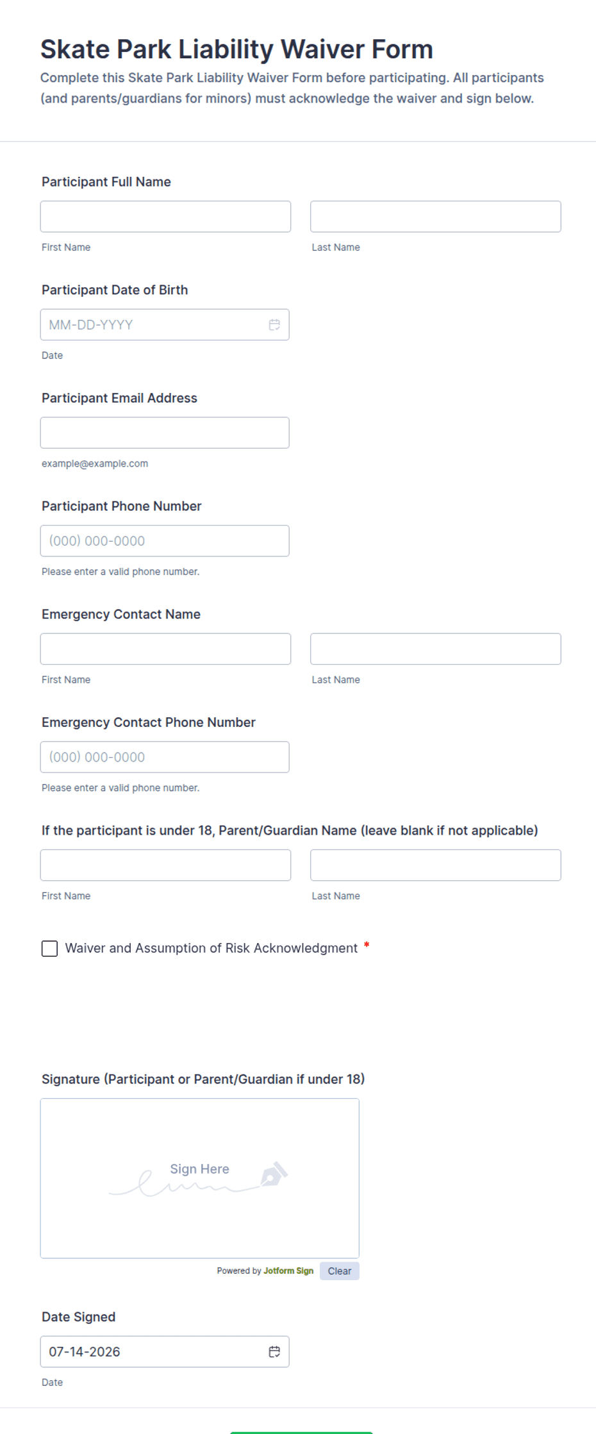Clear the signature pad
596x1434 pixels.
(339, 1271)
